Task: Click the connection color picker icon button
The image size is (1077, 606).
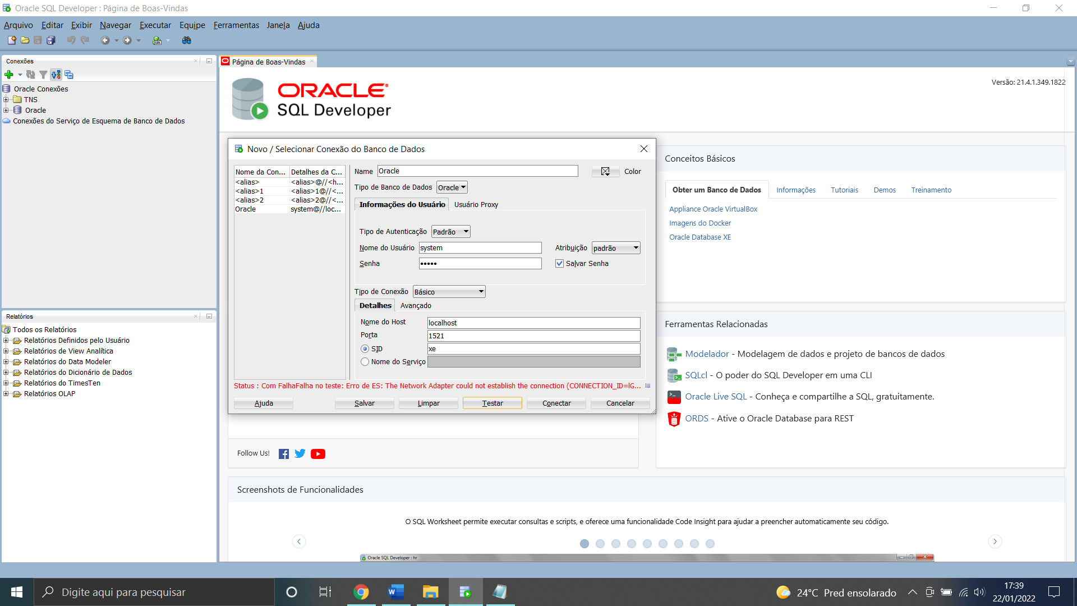Action: (605, 172)
